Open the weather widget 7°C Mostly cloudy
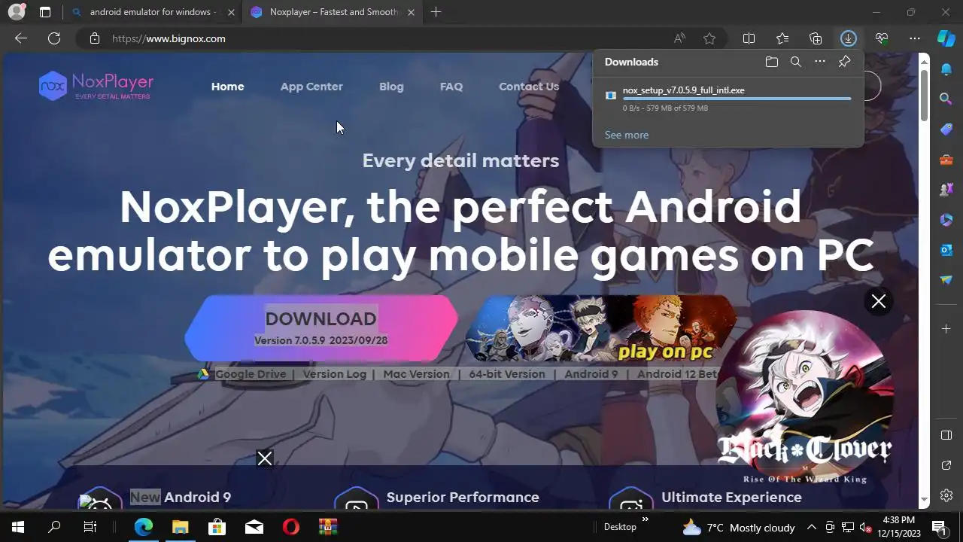 (738, 527)
